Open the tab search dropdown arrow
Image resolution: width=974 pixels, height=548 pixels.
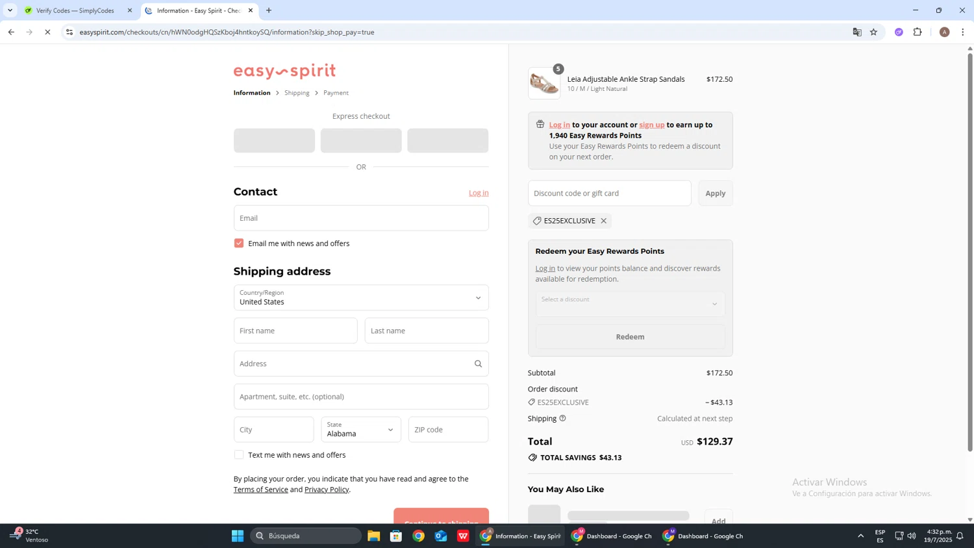(10, 10)
